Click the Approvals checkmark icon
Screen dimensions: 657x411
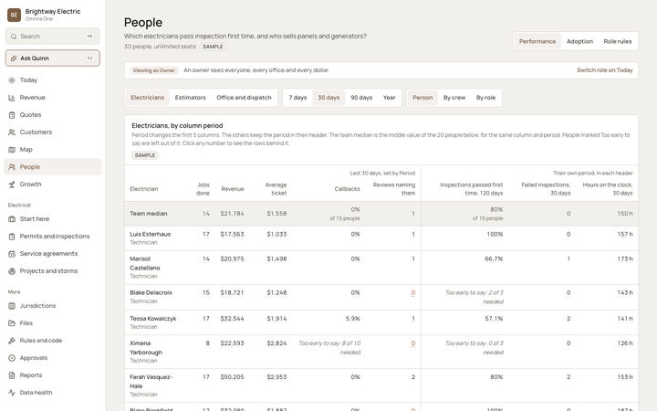click(x=12, y=358)
